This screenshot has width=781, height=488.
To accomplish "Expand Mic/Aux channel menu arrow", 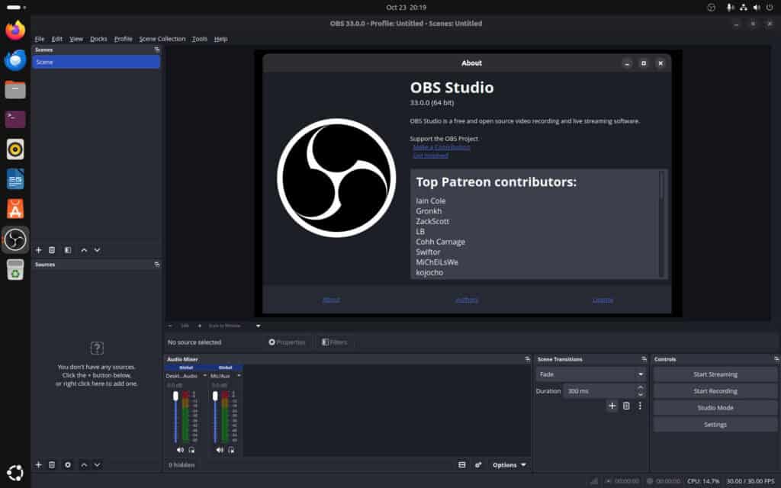I will [239, 375].
